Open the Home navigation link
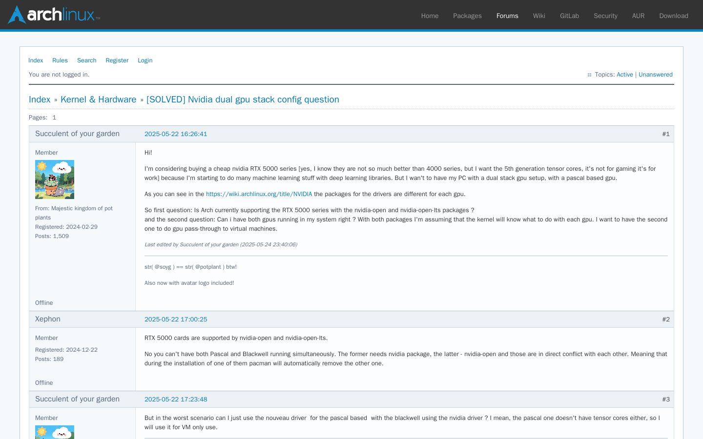703x439 pixels. 430,16
